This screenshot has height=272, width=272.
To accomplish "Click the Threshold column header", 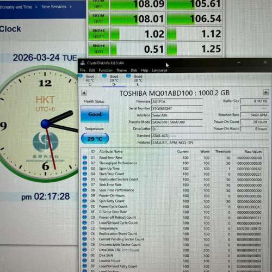I will [x=222, y=151].
